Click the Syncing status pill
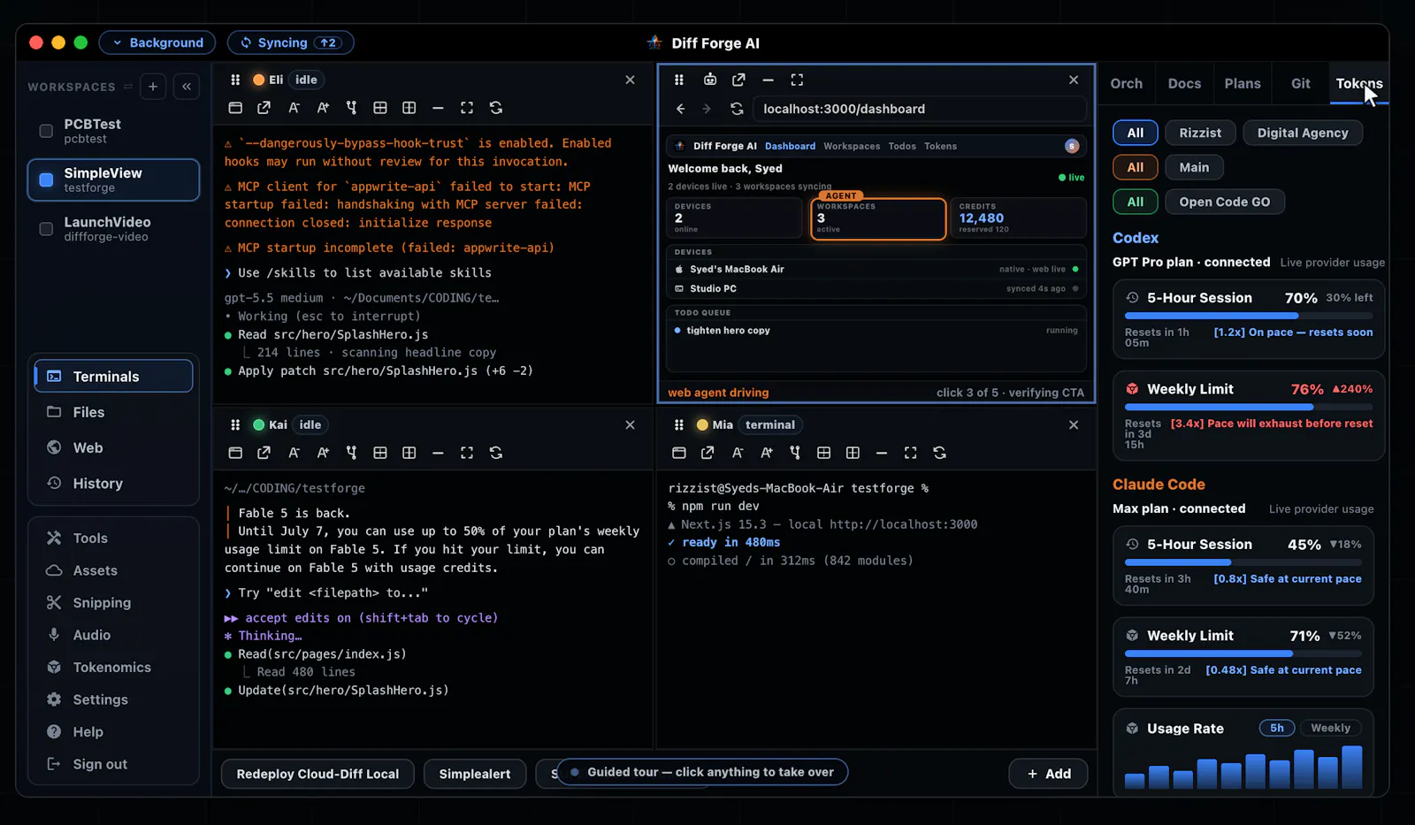 [x=291, y=42]
